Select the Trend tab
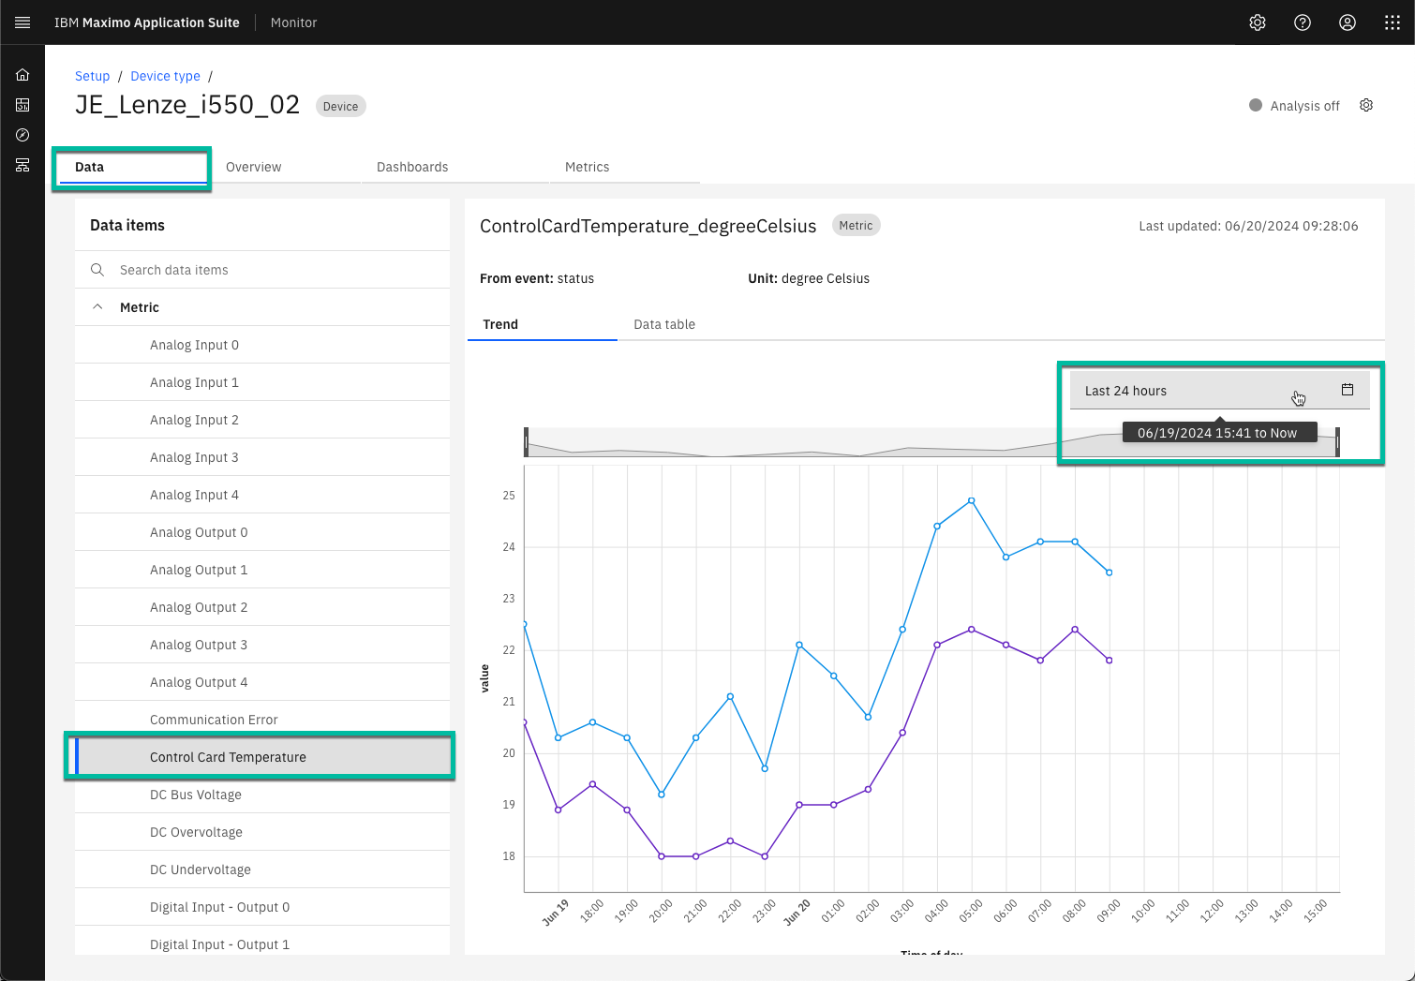The width and height of the screenshot is (1415, 981). [542, 324]
